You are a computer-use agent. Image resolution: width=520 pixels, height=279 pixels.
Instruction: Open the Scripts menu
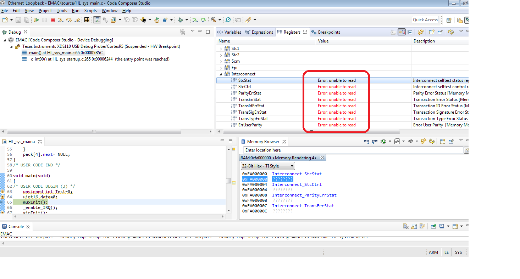pos(90,11)
